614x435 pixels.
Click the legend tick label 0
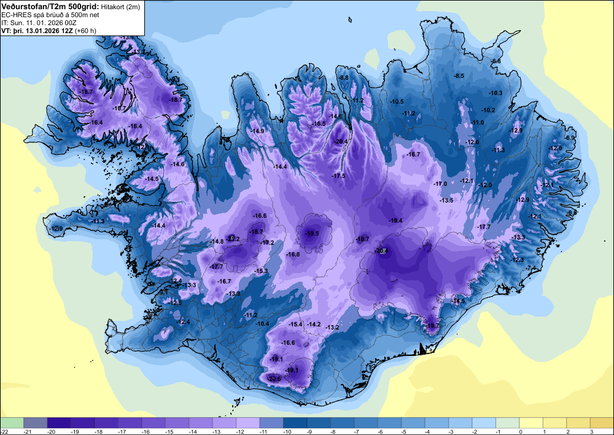[521, 431]
